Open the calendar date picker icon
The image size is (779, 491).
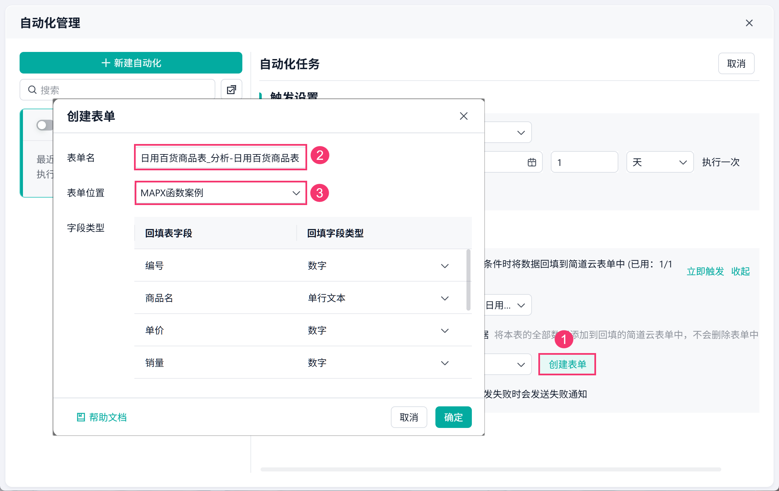tap(532, 162)
